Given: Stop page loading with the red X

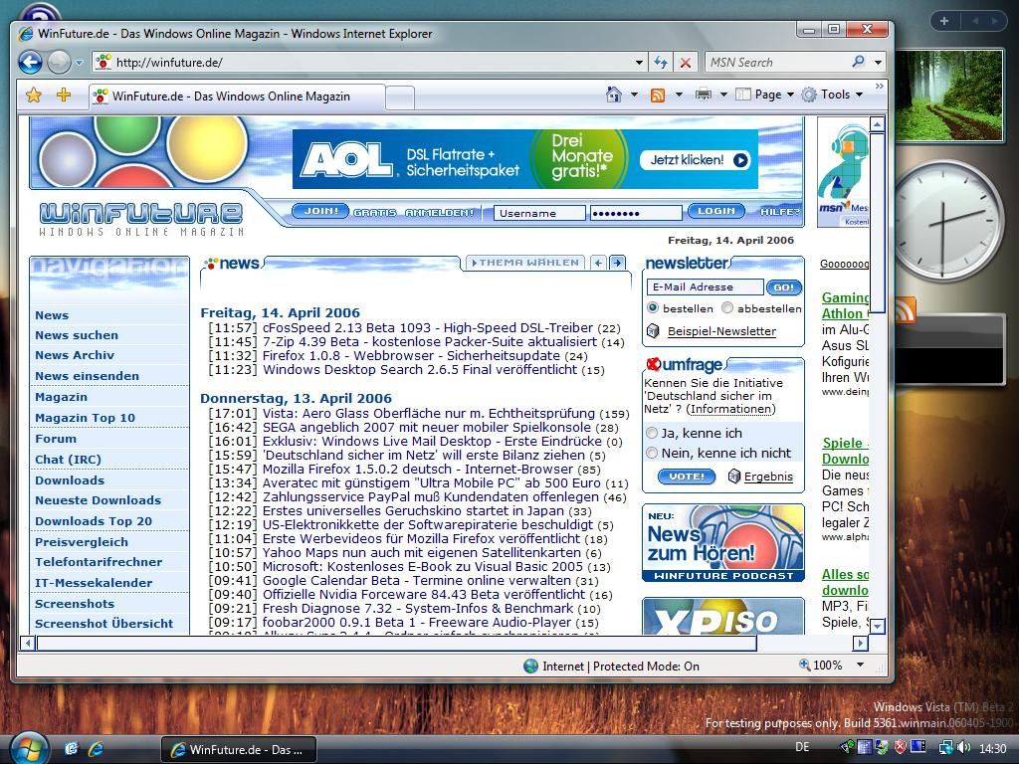Looking at the screenshot, I should pos(685,63).
